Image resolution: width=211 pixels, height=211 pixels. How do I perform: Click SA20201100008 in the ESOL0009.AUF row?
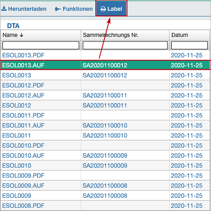point(105,186)
